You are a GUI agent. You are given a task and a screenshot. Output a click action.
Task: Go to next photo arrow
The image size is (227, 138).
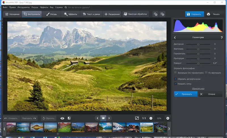109,118
